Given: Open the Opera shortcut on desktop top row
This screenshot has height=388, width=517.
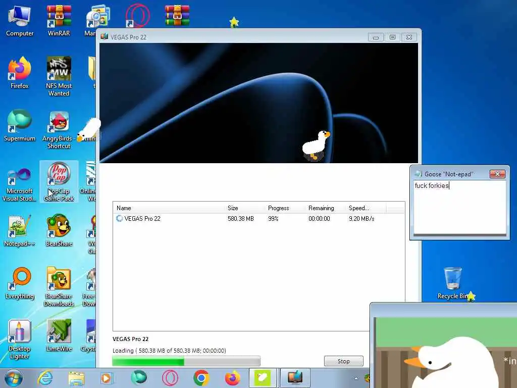Looking at the screenshot, I should coord(137,16).
